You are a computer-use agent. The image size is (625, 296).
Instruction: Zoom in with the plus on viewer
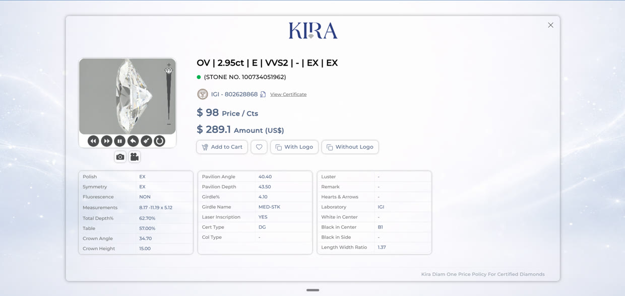tap(169, 64)
